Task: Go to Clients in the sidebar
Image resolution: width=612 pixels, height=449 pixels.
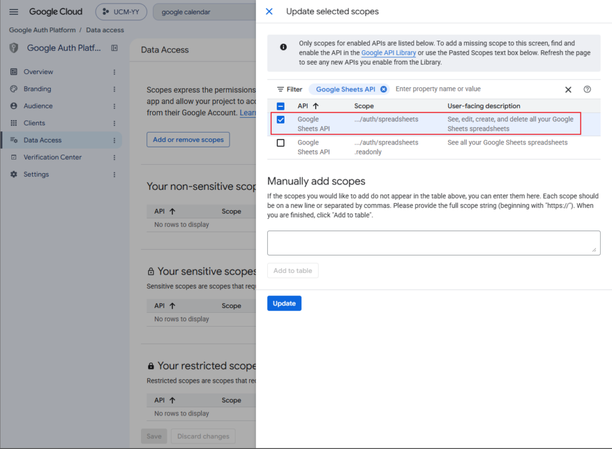Action: 34,123
